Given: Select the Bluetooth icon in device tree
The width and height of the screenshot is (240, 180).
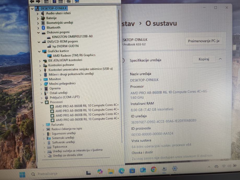Looking at the screenshot, I should pos(43,28).
